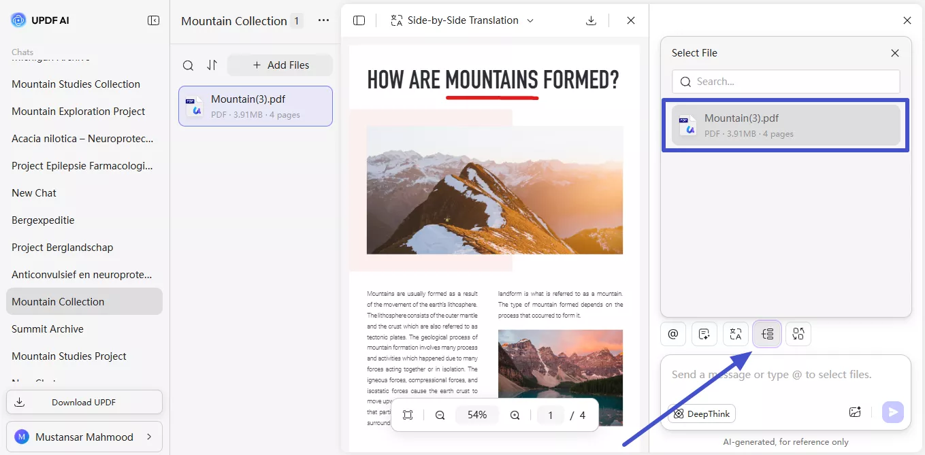The height and width of the screenshot is (455, 925).
Task: Open the Mountain Collection options menu
Action: [x=323, y=20]
